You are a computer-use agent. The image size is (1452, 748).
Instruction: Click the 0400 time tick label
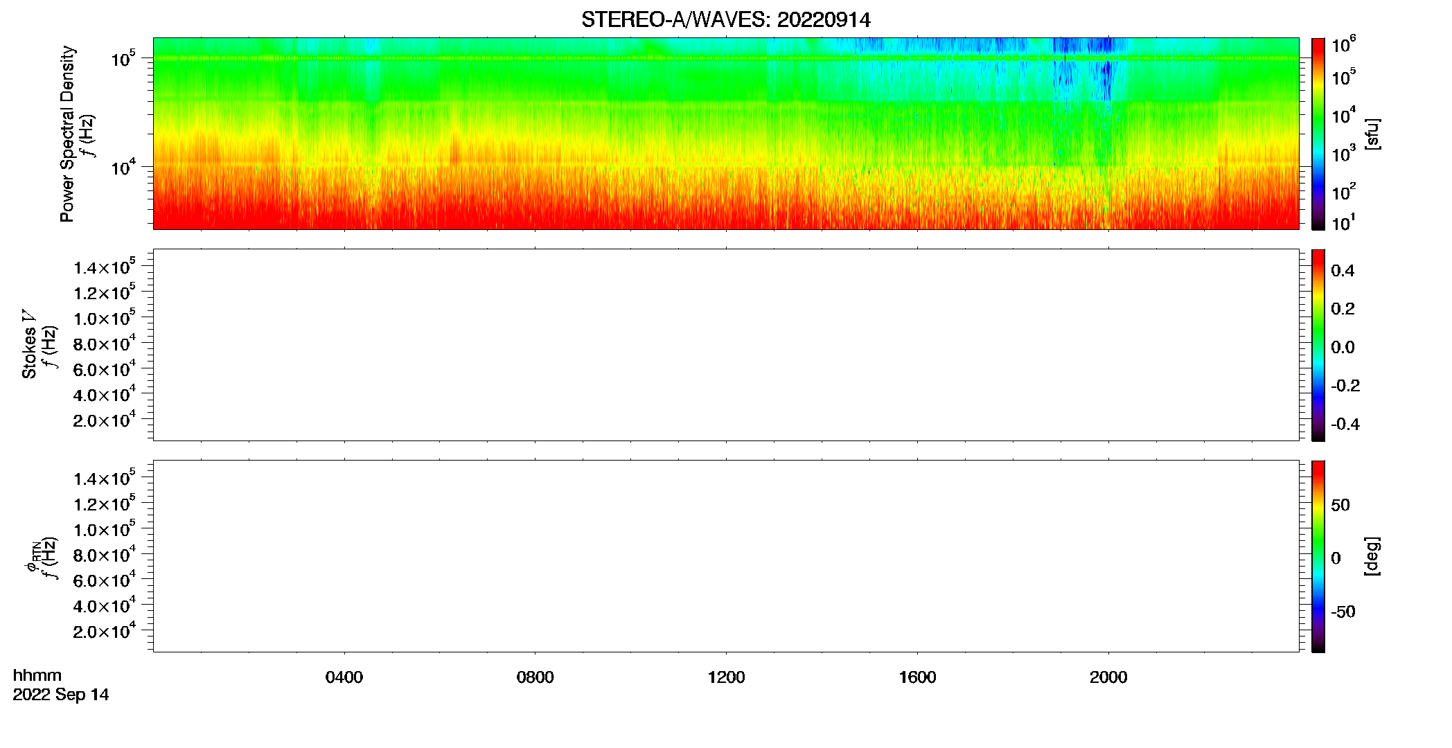click(x=344, y=677)
